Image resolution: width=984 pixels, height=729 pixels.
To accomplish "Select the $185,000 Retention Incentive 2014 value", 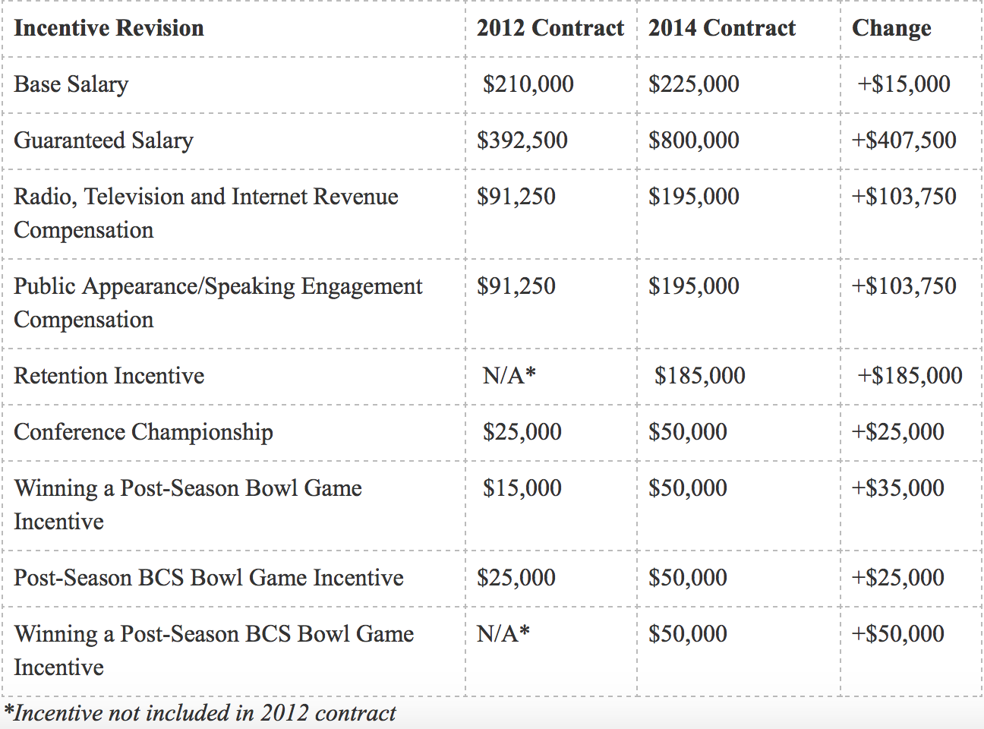I will pyautogui.click(x=699, y=376).
